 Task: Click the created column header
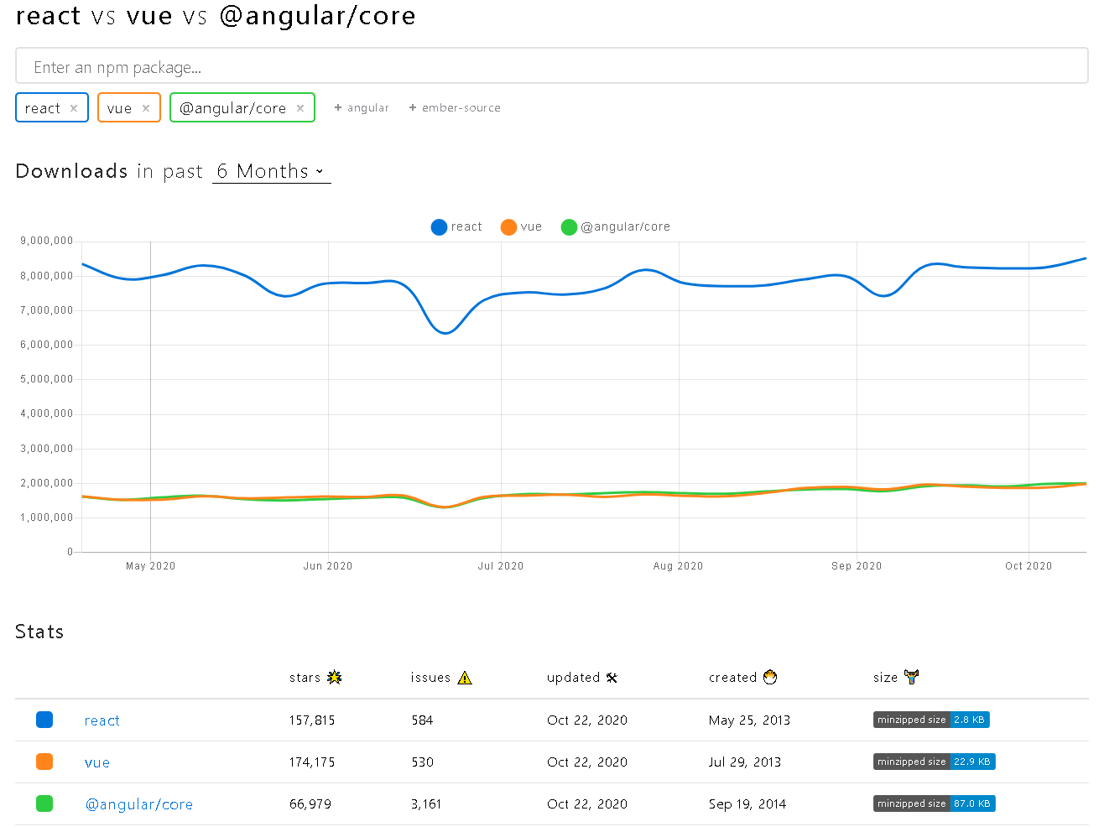pyautogui.click(x=743, y=677)
